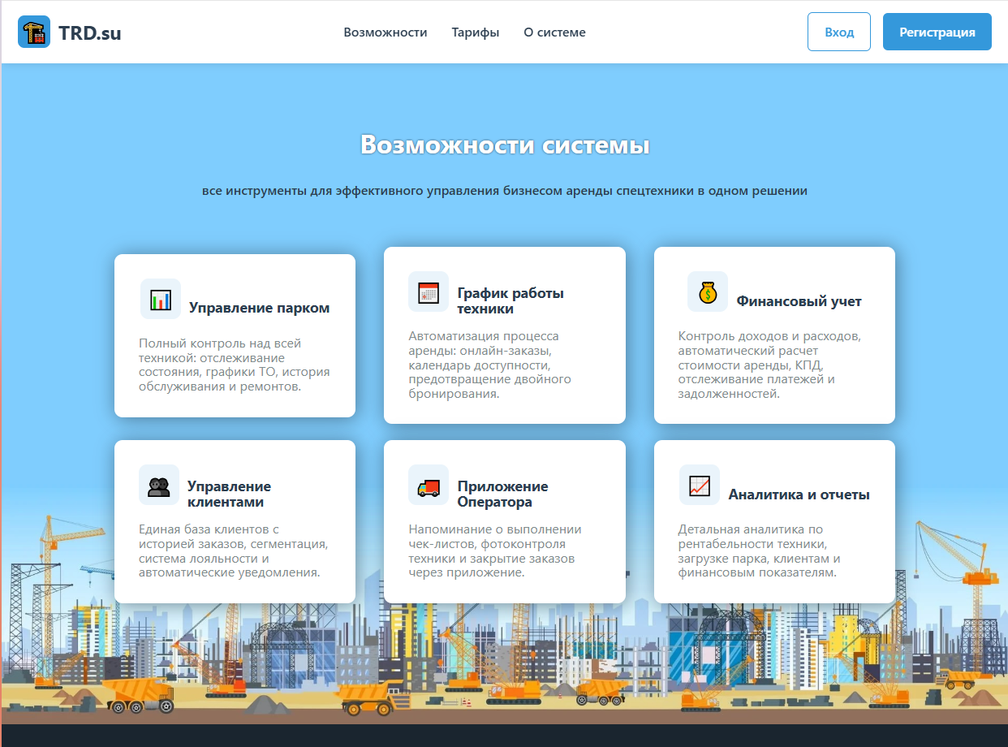
Task: Click the Возможности системы page heading
Action: (505, 145)
